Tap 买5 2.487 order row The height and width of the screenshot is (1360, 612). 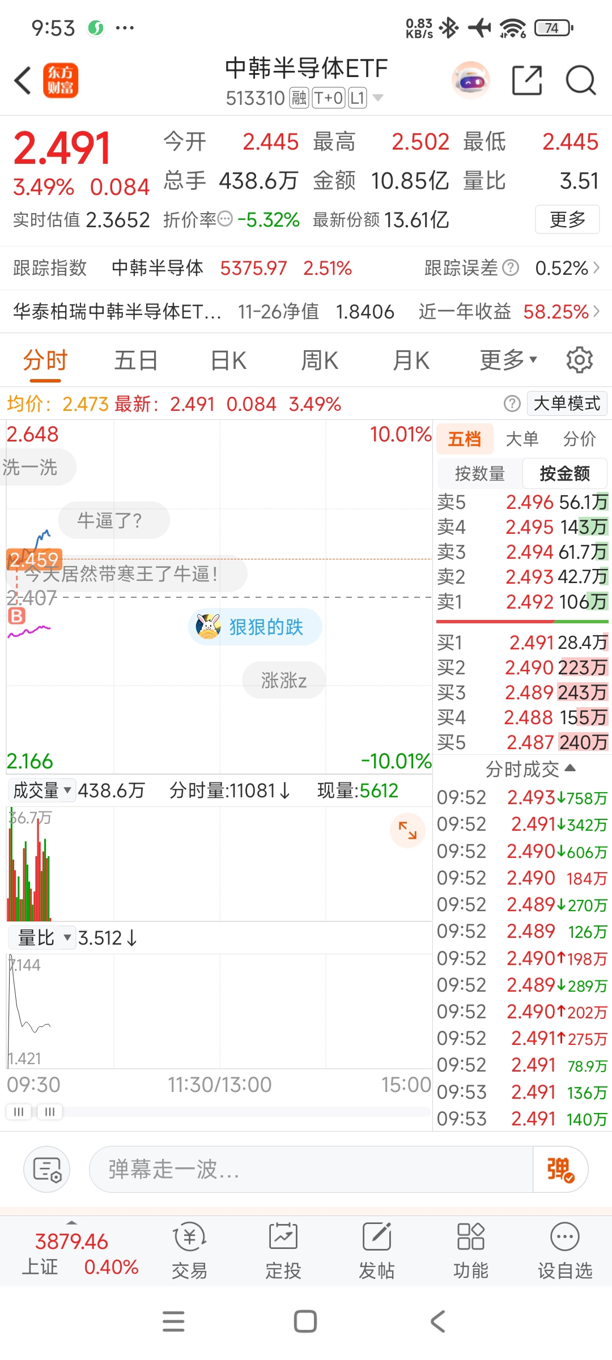click(x=522, y=742)
